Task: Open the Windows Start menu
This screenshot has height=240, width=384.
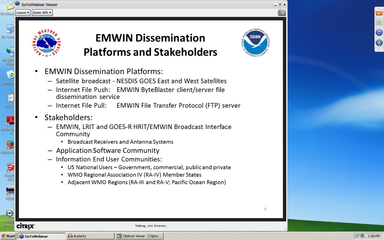Action: click(x=8, y=236)
